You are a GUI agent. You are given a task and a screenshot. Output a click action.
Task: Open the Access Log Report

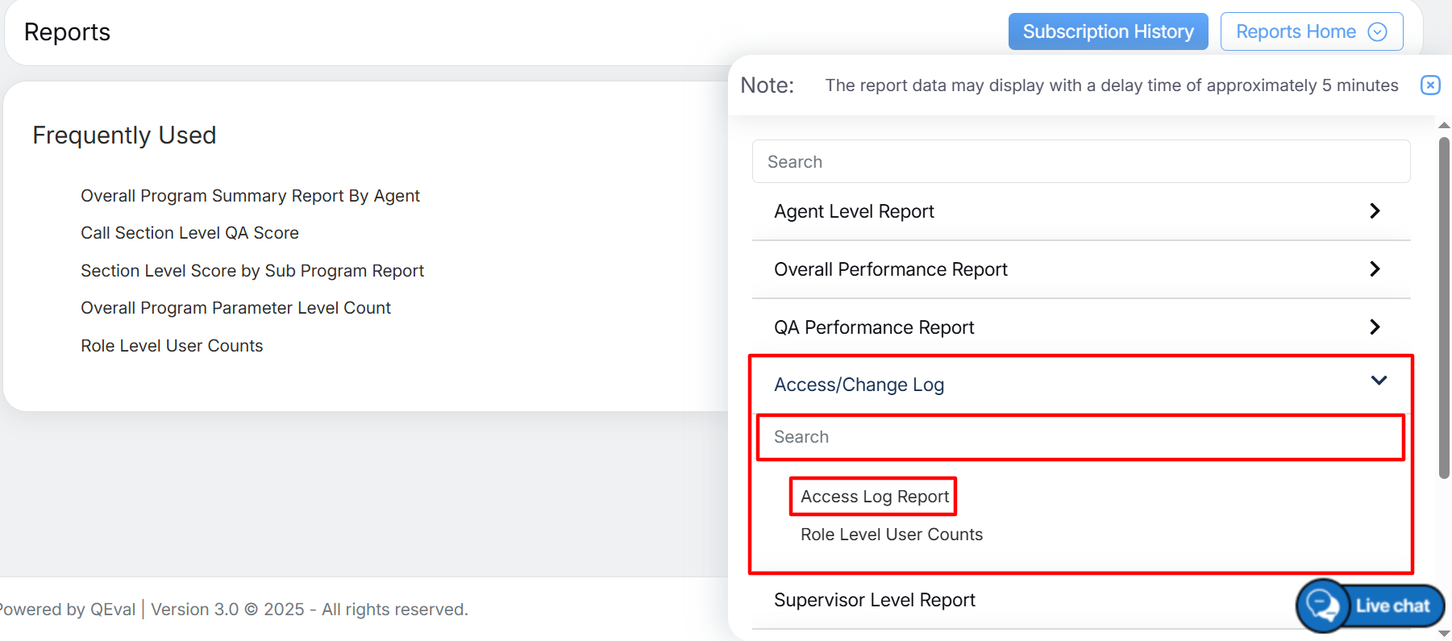pos(874,497)
